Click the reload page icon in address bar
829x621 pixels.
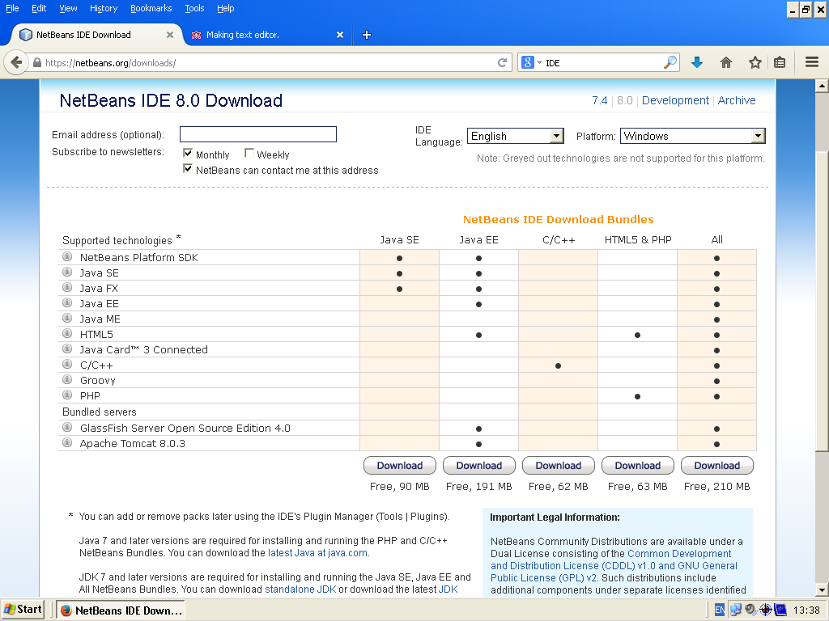pos(503,62)
